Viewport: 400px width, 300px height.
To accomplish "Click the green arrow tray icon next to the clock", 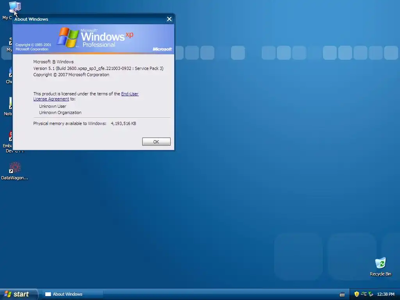I will point(371,294).
